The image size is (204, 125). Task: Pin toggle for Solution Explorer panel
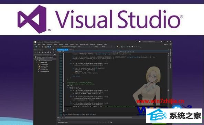(x=53, y=50)
